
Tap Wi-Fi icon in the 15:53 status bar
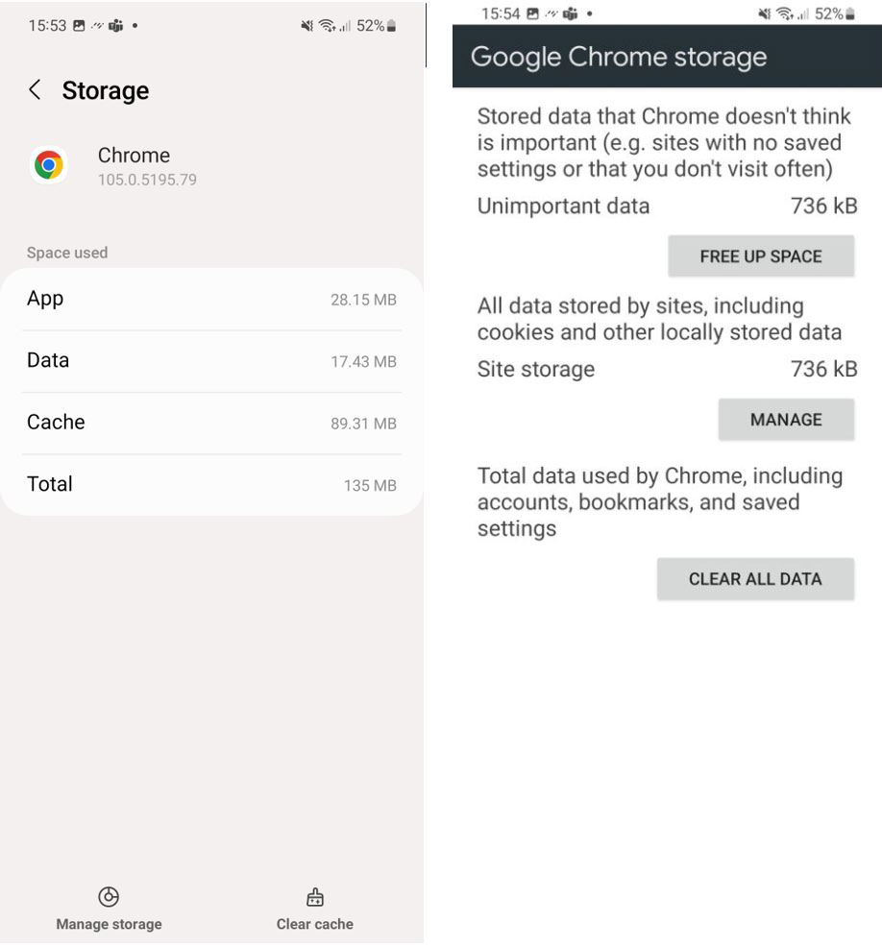pyautogui.click(x=329, y=26)
